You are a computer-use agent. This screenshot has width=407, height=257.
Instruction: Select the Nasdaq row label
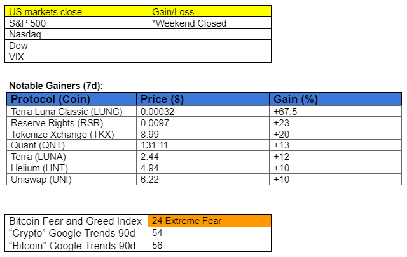[x=76, y=34]
